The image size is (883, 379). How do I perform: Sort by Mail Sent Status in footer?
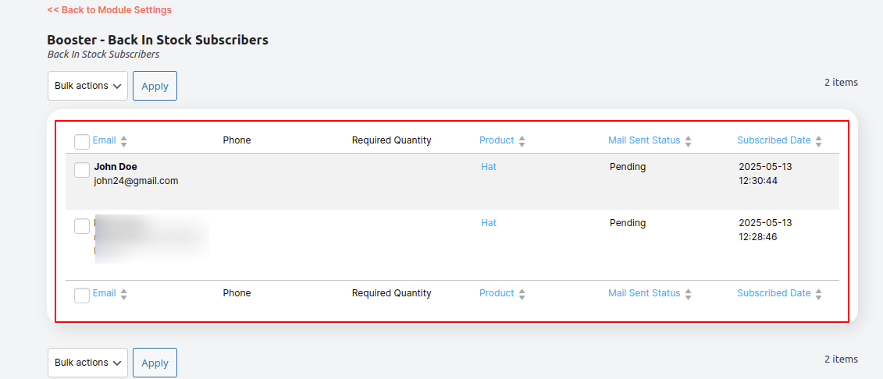click(x=644, y=293)
